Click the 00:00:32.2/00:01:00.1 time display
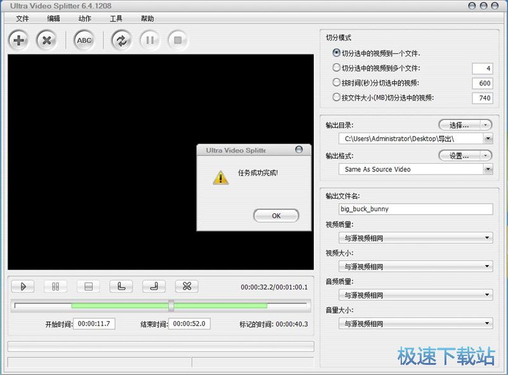The height and width of the screenshot is (375, 508). point(274,287)
